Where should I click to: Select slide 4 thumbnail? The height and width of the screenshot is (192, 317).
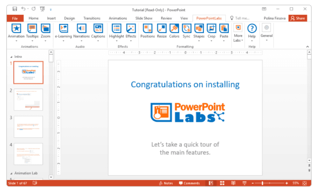click(x=28, y=154)
